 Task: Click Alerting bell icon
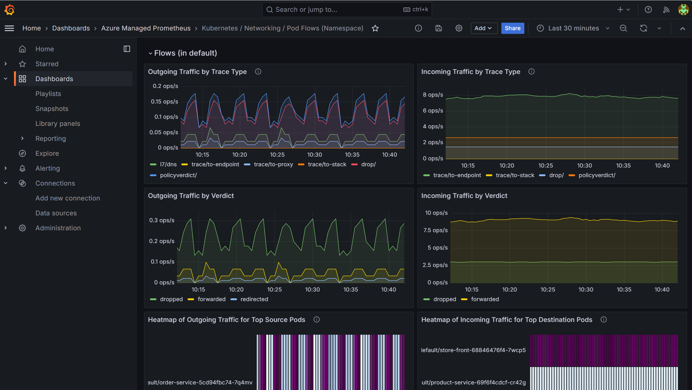click(x=22, y=168)
